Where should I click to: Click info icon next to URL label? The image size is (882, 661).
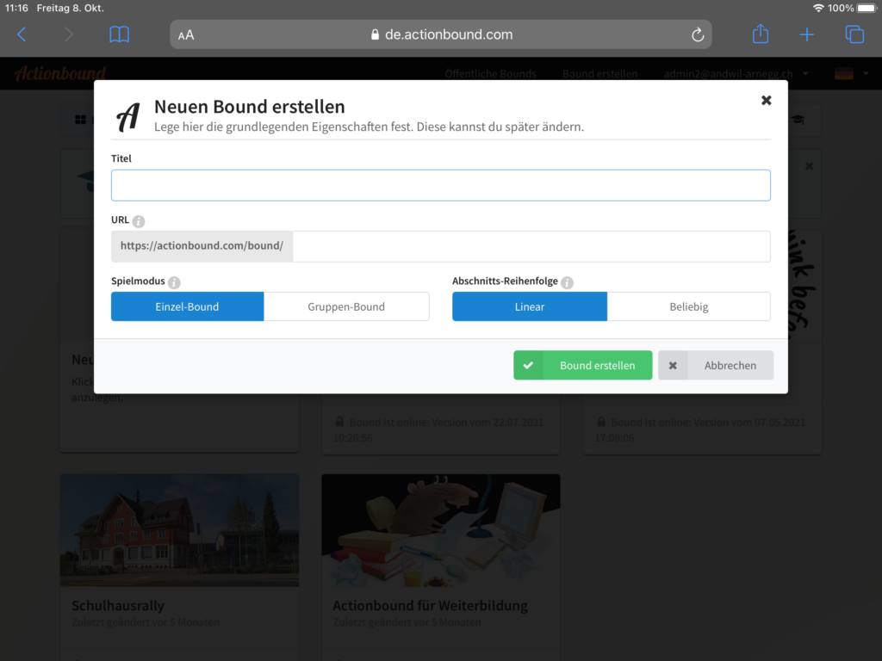tap(139, 221)
